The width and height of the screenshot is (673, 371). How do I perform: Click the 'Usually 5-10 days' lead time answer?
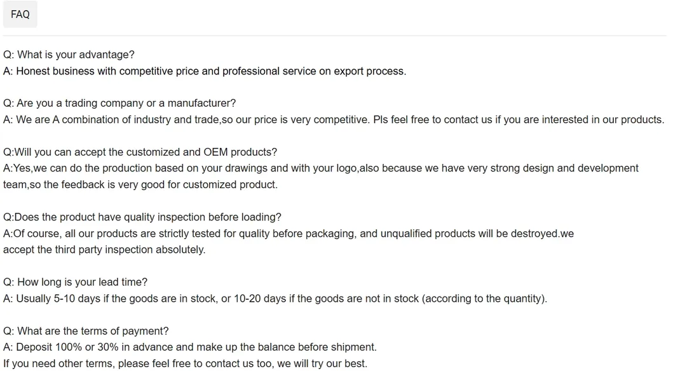click(x=275, y=299)
